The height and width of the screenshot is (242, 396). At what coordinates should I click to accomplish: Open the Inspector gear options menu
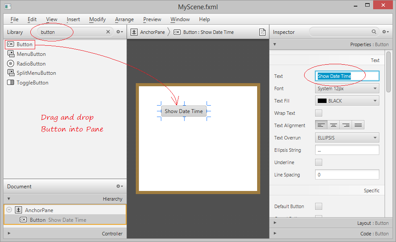click(385, 32)
